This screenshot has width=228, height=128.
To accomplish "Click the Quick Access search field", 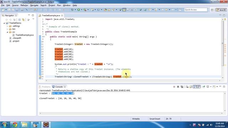I will tap(196, 10).
